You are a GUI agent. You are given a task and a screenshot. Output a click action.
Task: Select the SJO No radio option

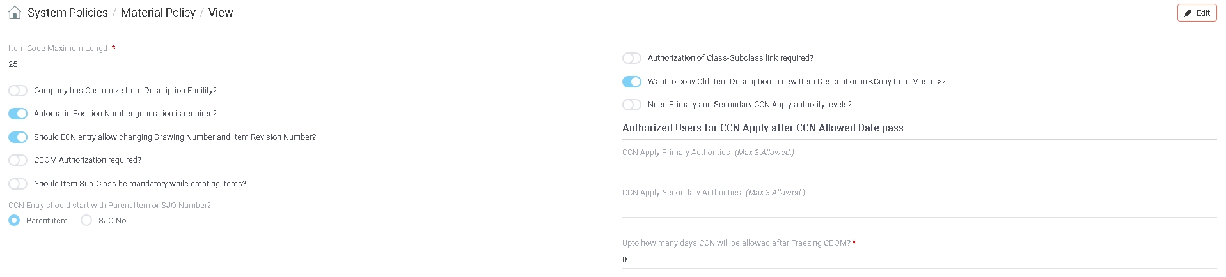coord(87,221)
